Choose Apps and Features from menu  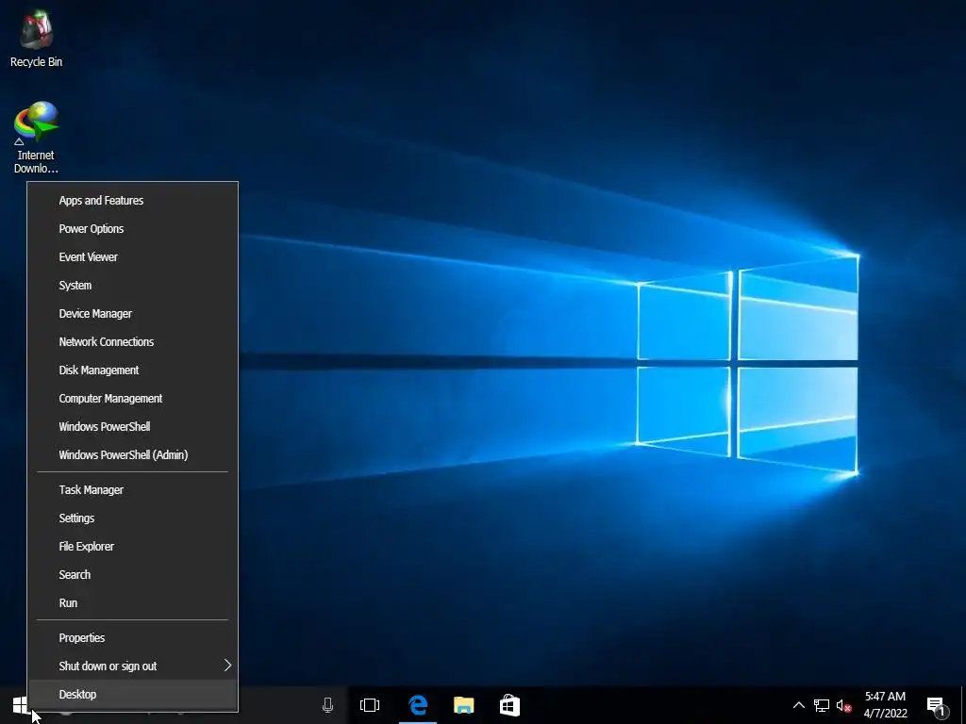132,200
